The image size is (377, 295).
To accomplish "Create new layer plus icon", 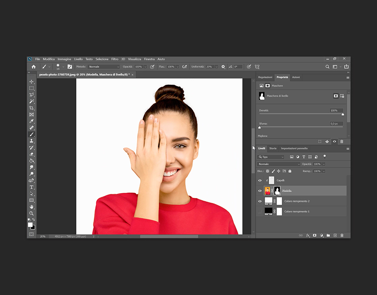I will (335, 235).
